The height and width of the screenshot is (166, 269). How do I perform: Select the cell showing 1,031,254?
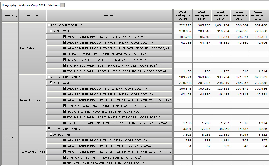(221, 25)
